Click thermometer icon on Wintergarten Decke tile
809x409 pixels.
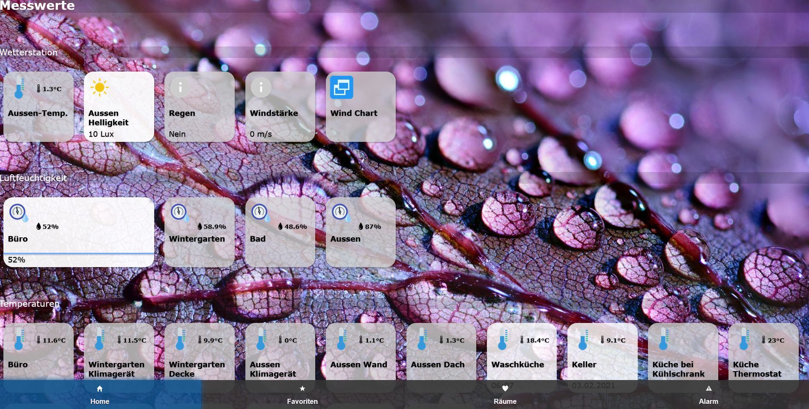tap(181, 339)
